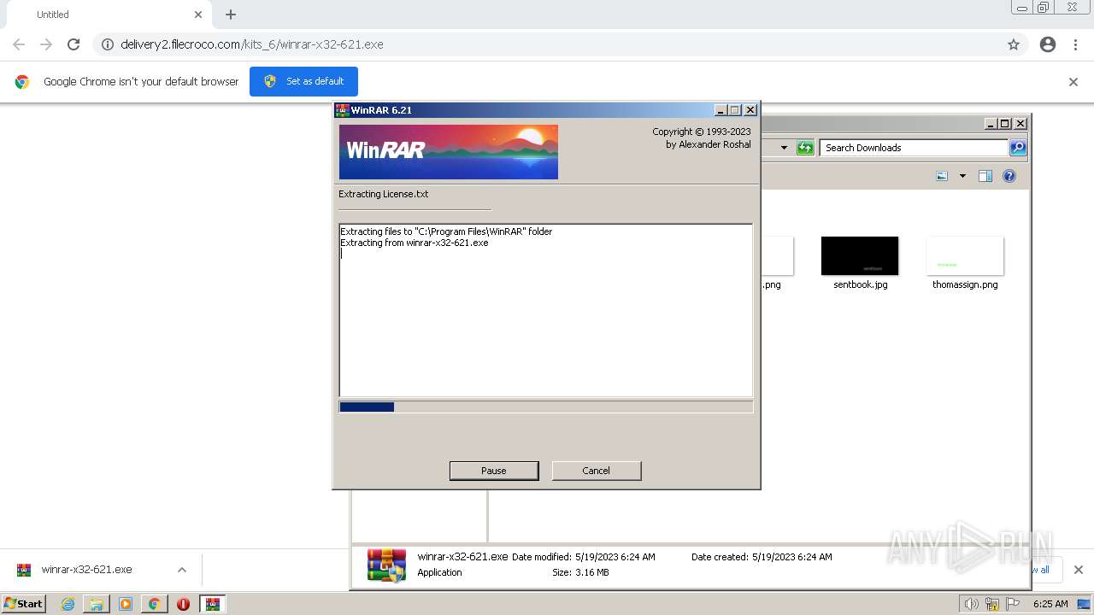Screen dimensions: 1094x615
Task: Open the media player taskbar icon
Action: pos(126,604)
